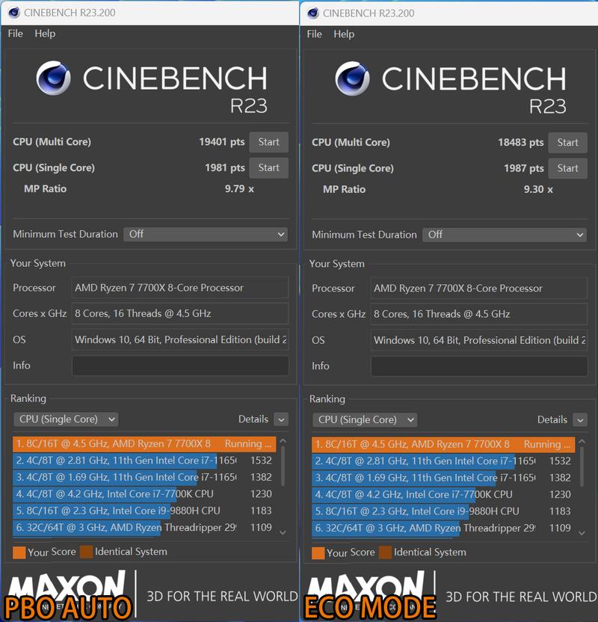Viewport: 598px width, 622px height.
Task: Click Cinebench icon in right window title bar
Action: click(313, 13)
